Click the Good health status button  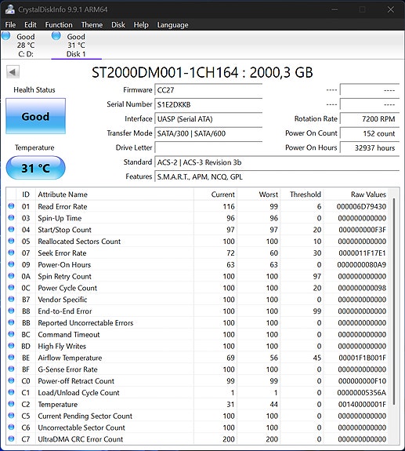point(35,116)
